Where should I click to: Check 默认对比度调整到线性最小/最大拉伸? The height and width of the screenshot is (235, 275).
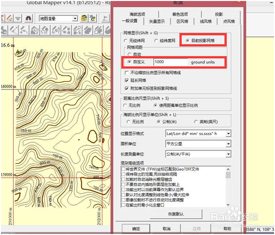[x=123, y=195]
